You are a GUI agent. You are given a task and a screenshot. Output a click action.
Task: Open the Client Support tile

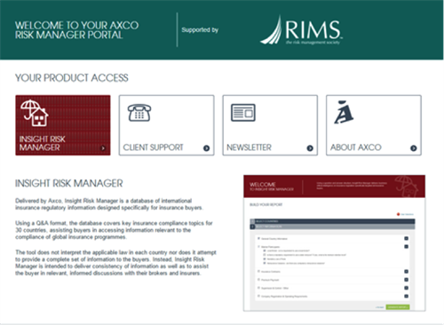tap(166, 125)
